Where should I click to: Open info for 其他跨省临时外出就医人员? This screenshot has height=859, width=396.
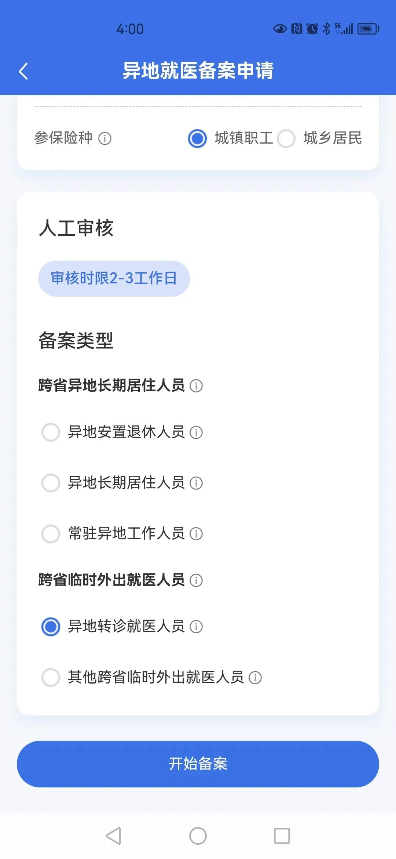[x=255, y=678]
